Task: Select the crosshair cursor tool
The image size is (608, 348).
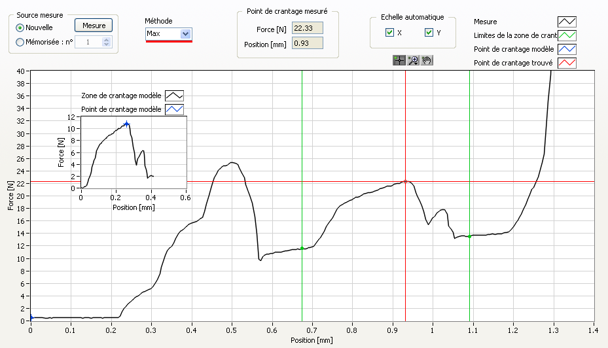Action: [x=399, y=60]
